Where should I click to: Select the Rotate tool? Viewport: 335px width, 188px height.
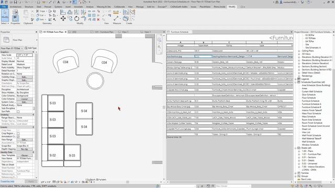(77, 19)
